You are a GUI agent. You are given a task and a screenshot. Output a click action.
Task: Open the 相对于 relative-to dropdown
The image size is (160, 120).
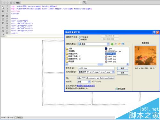89,82
